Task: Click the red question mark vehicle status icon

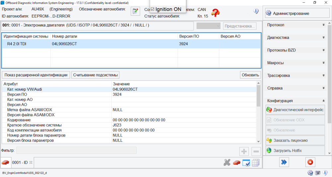Action: click(215, 13)
